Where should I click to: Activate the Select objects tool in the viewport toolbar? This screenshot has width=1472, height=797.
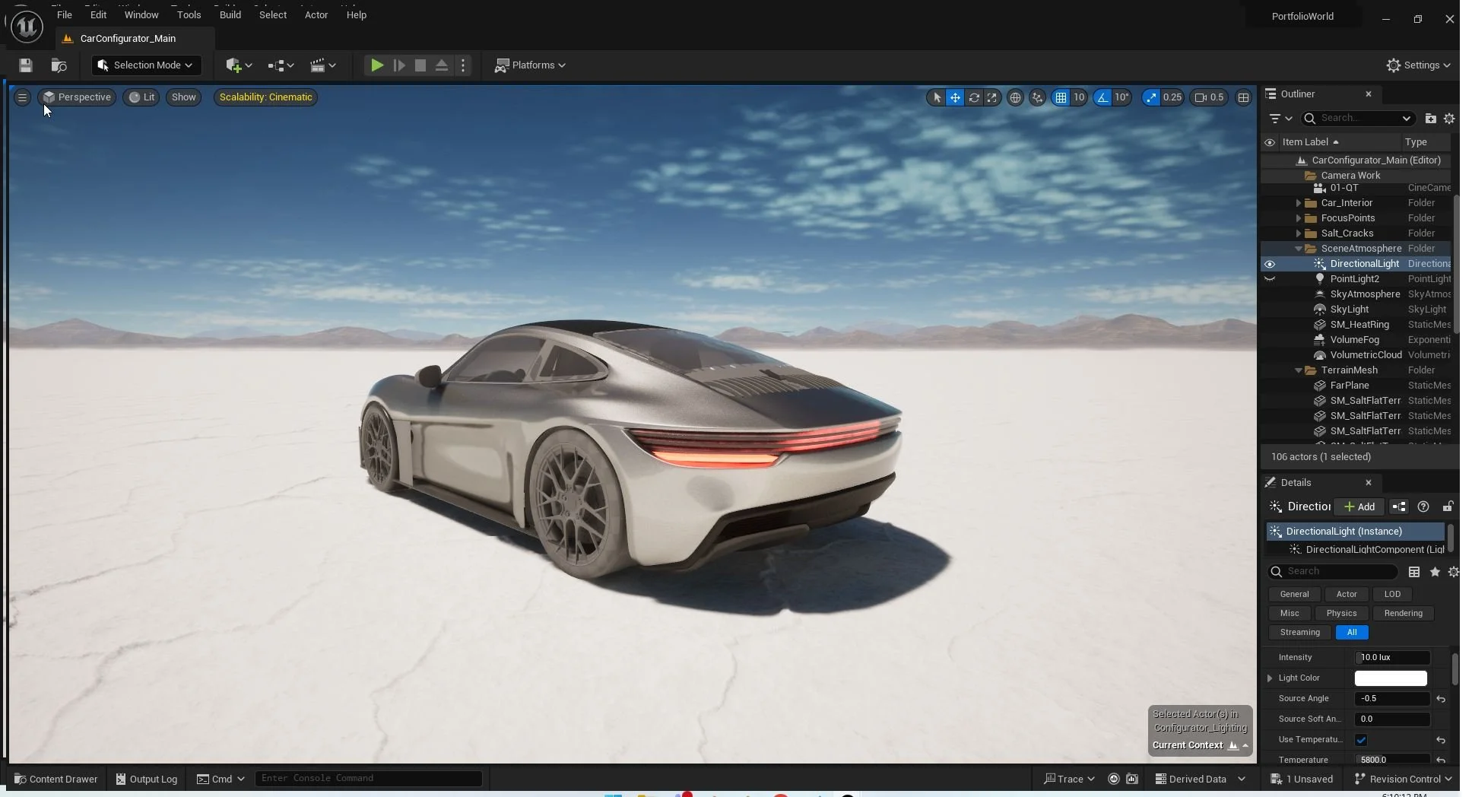click(937, 97)
